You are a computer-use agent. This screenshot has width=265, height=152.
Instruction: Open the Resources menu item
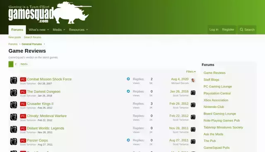pyautogui.click(x=77, y=29)
